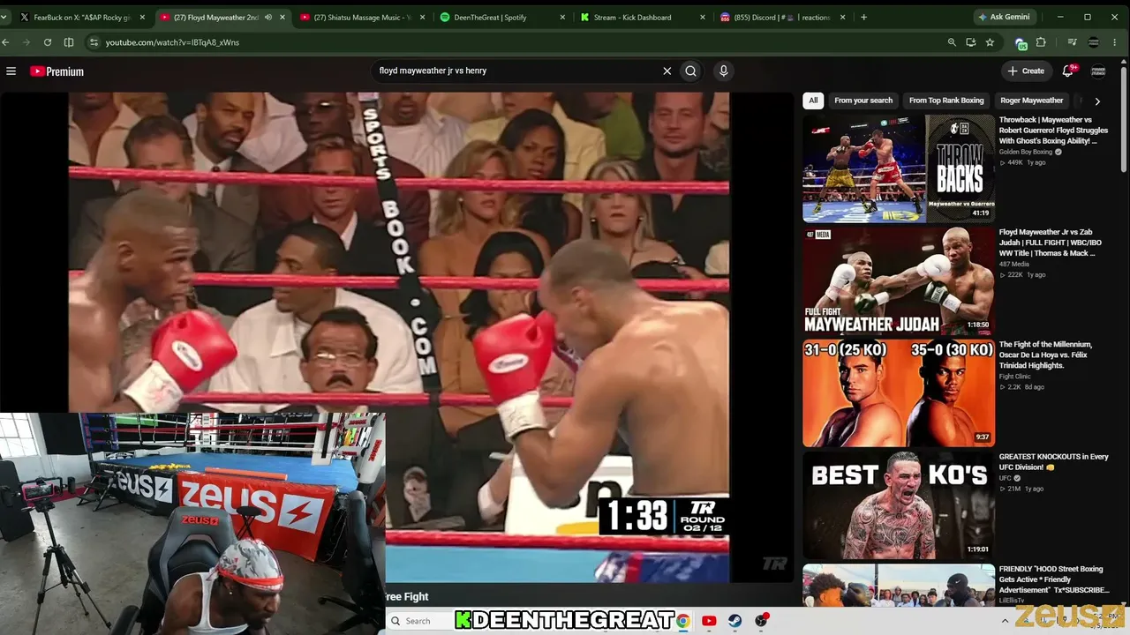Open Mayweather vs Guerrero Throwbacks thumbnail

click(898, 168)
